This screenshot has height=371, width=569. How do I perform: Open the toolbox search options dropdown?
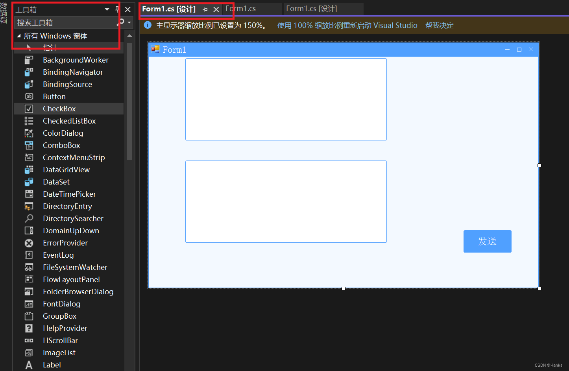[x=129, y=22]
